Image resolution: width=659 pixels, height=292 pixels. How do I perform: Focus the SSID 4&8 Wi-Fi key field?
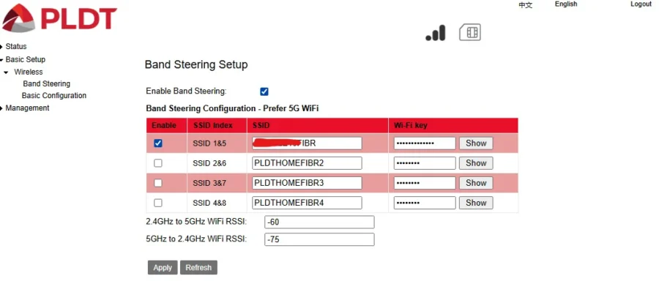pos(425,203)
